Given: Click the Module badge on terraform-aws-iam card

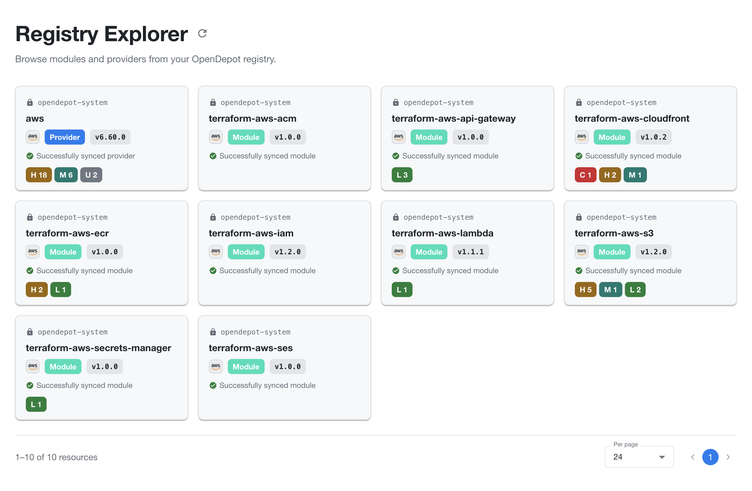Looking at the screenshot, I should coord(246,252).
